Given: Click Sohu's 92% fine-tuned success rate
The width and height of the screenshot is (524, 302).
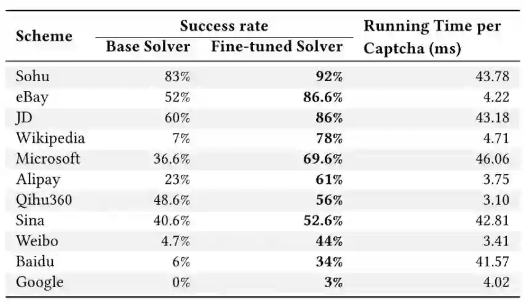Looking at the screenshot, I should pyautogui.click(x=329, y=77).
